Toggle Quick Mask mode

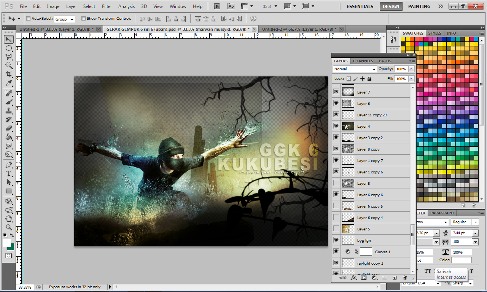[8, 256]
